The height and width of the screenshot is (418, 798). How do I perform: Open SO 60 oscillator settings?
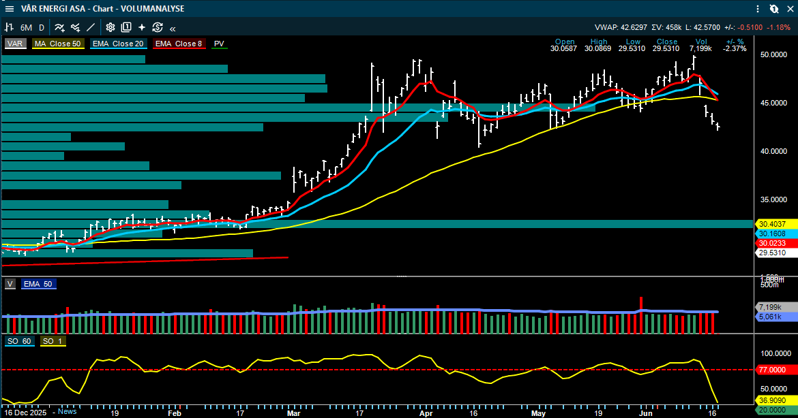(19, 341)
